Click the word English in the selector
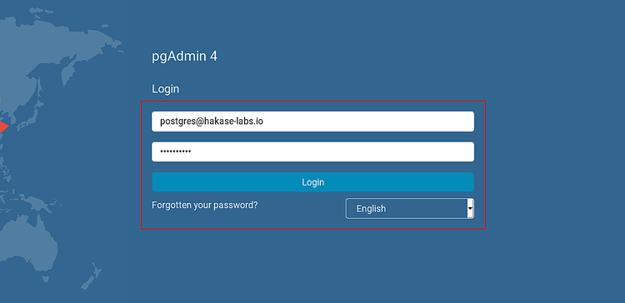The width and height of the screenshot is (625, 303). click(371, 209)
